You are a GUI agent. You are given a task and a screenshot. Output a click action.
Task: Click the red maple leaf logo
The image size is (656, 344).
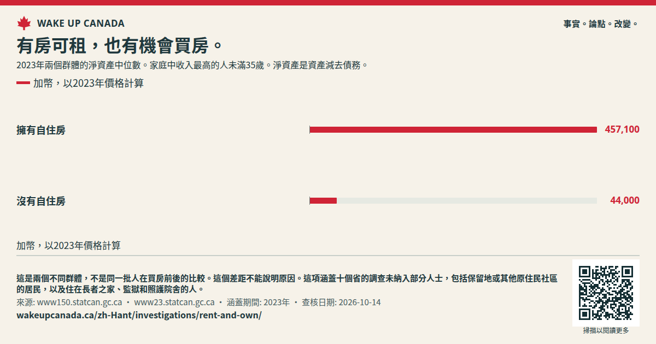24,23
